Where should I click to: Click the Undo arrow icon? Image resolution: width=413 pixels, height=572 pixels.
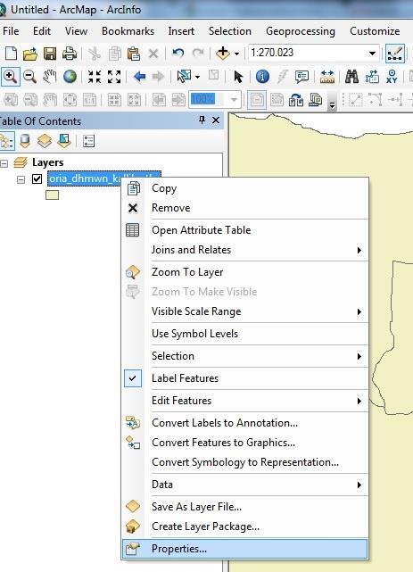pyautogui.click(x=178, y=54)
